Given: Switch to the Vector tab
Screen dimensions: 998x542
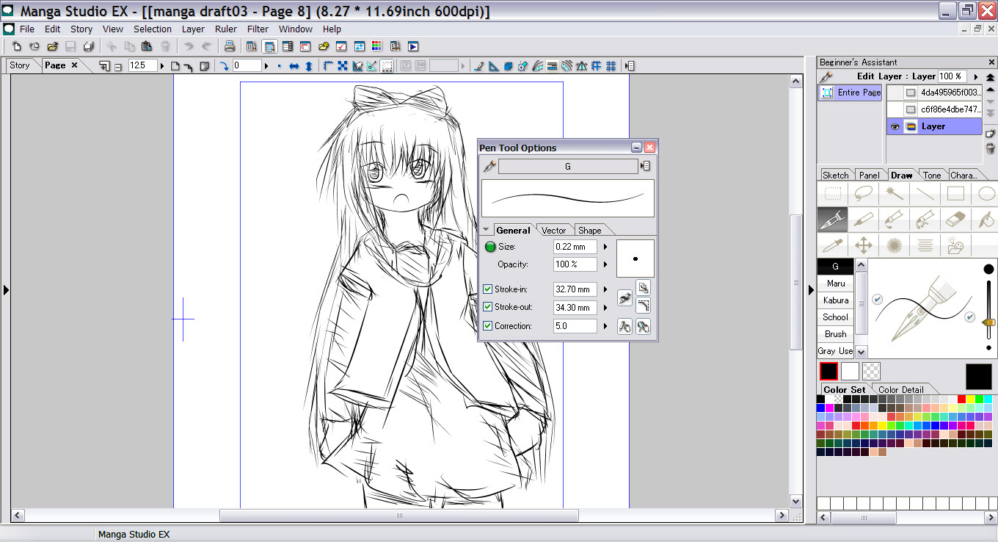Looking at the screenshot, I should [554, 230].
